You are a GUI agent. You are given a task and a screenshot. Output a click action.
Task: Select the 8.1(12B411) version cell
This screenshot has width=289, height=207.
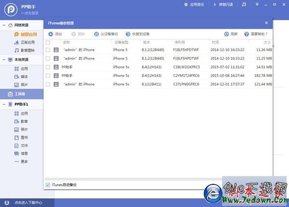click(152, 84)
